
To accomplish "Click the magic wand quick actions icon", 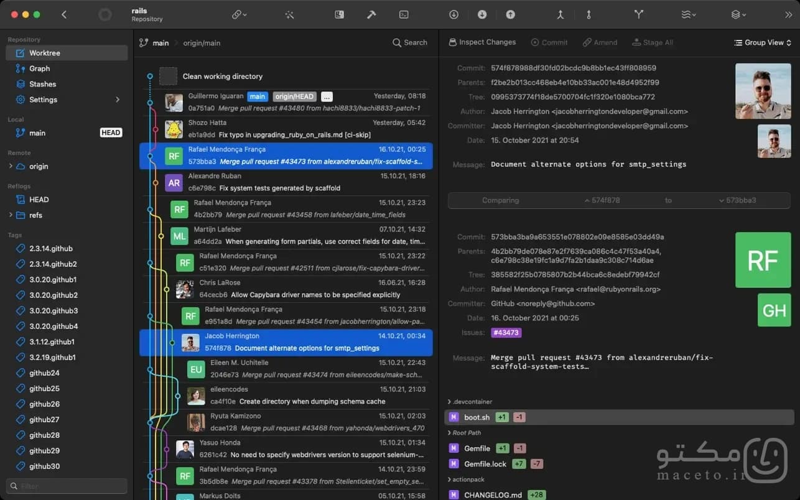I will pyautogui.click(x=289, y=14).
